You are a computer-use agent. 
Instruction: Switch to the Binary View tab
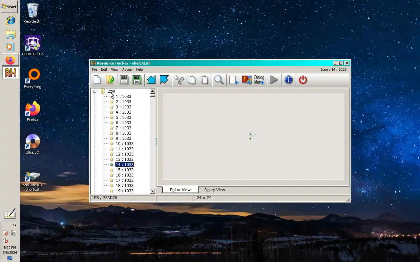click(x=215, y=190)
